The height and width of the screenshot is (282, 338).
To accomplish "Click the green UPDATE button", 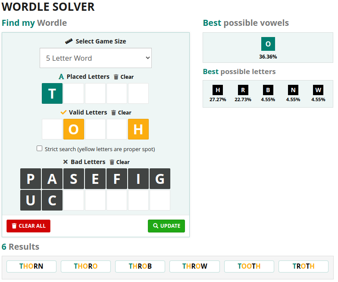I will [166, 226].
